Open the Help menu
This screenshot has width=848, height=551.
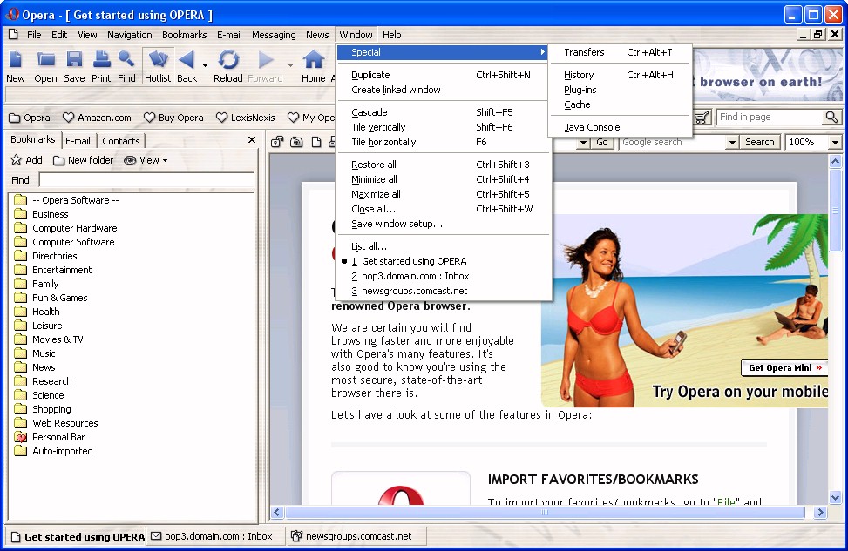[392, 35]
